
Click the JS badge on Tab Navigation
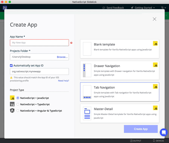(155, 86)
